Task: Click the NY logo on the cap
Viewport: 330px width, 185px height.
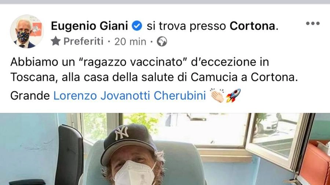Action: 121,133
